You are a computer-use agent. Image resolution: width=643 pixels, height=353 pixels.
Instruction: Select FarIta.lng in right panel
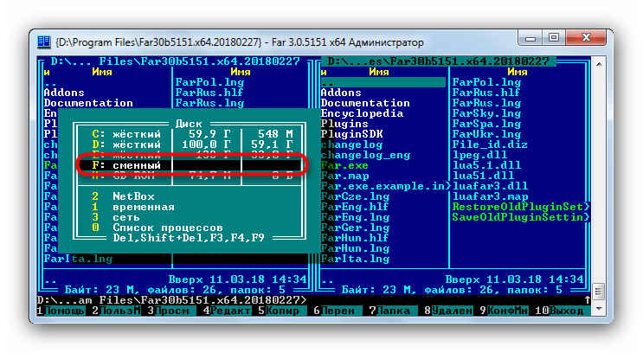click(355, 259)
